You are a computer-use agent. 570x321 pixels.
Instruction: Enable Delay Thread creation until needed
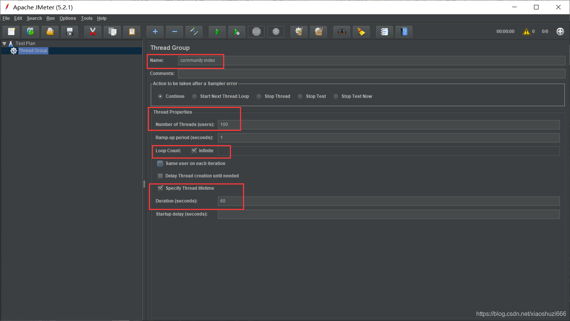[x=160, y=176]
